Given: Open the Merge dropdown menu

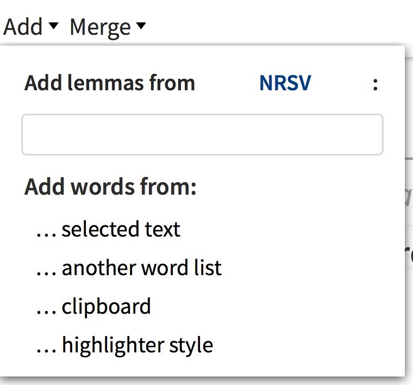Looking at the screenshot, I should [x=108, y=27].
